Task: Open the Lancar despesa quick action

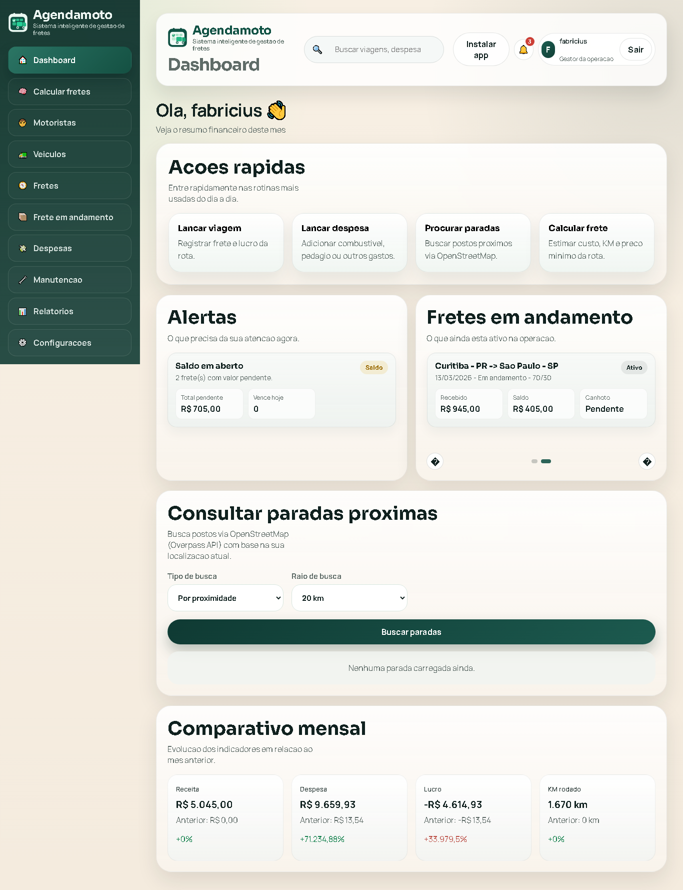Action: 349,243
